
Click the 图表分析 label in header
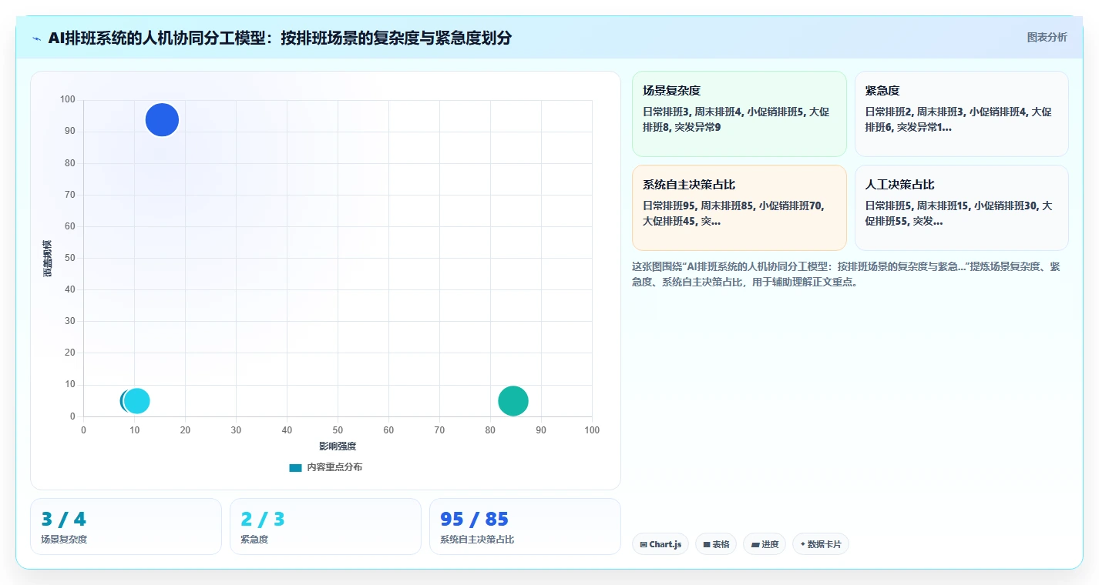point(1047,37)
